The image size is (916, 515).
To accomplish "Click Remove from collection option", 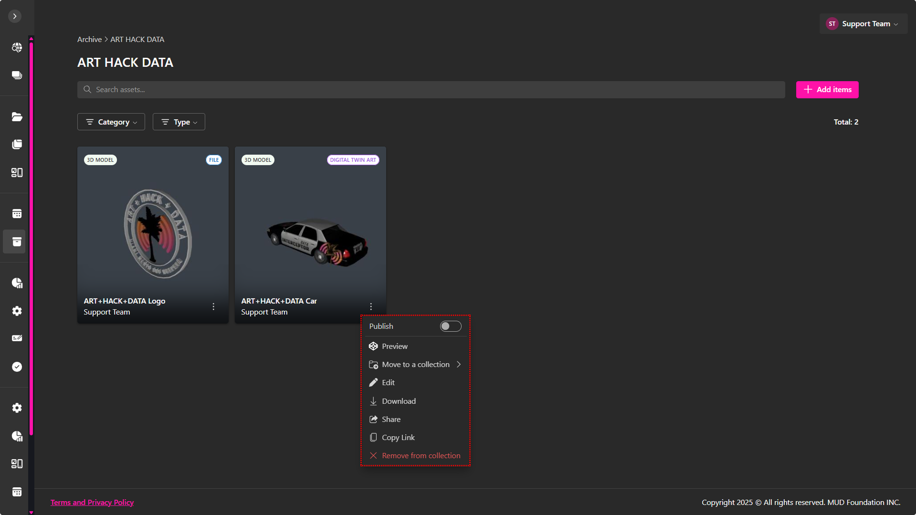I will pos(421,456).
